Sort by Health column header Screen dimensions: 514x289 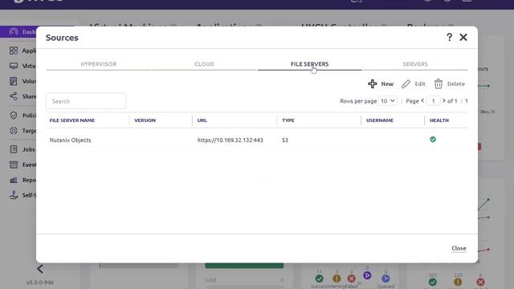pos(439,120)
